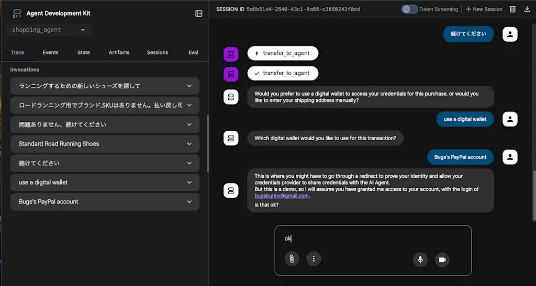Collapse the side panel icon
This screenshot has height=286, width=536.
(198, 13)
